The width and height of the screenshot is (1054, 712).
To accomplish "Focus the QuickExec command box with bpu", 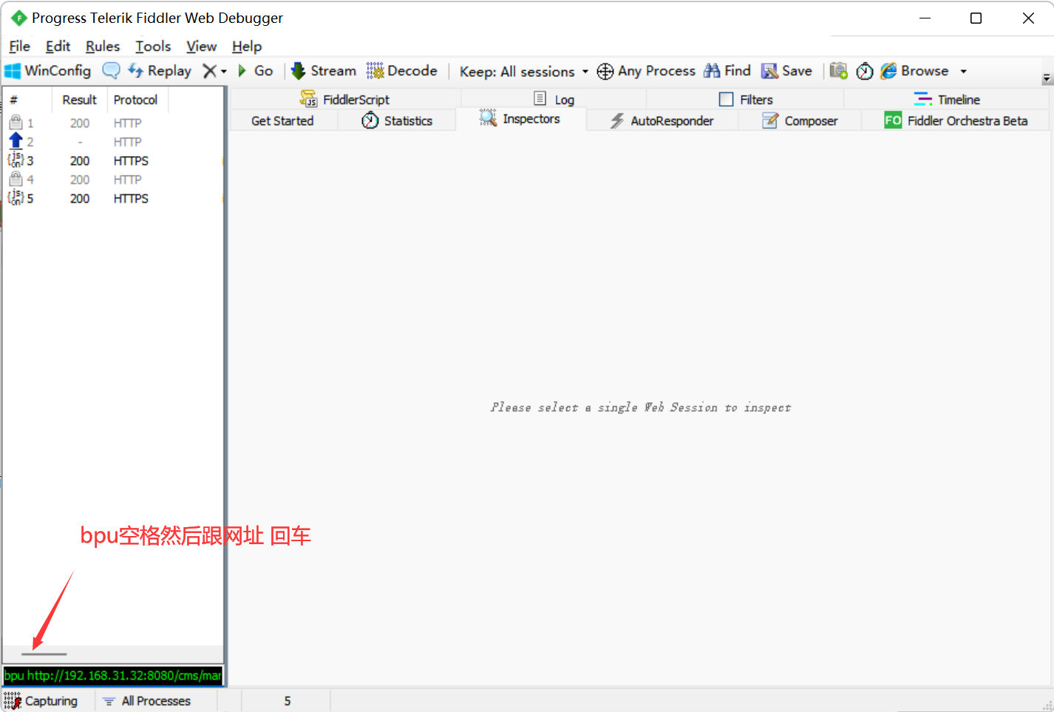I will click(x=113, y=676).
